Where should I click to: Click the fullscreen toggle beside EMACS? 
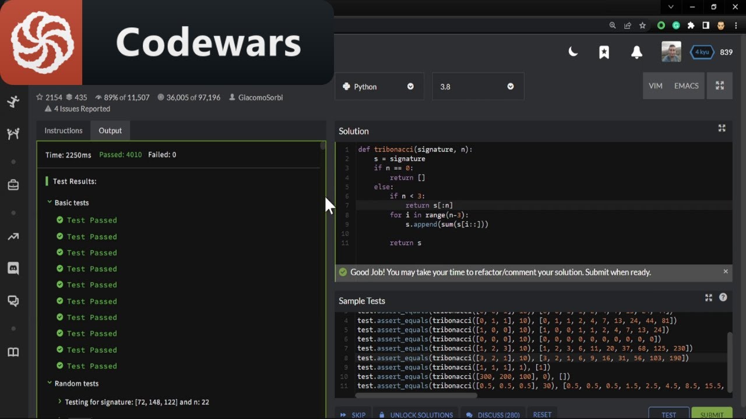coord(720,86)
